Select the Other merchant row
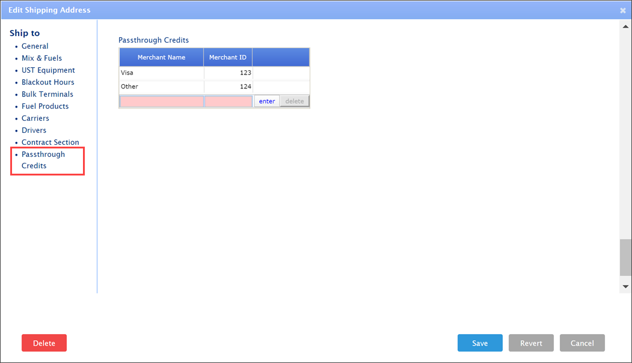Image resolution: width=632 pixels, height=363 pixels. pyautogui.click(x=161, y=87)
